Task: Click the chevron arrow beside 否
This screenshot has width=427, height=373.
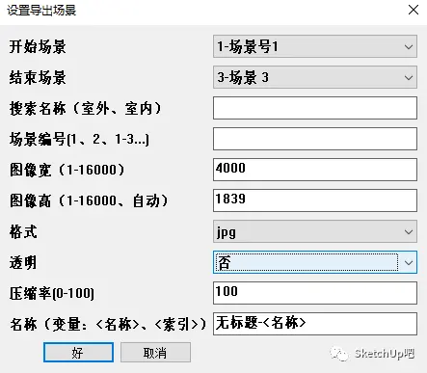Action: (409, 263)
